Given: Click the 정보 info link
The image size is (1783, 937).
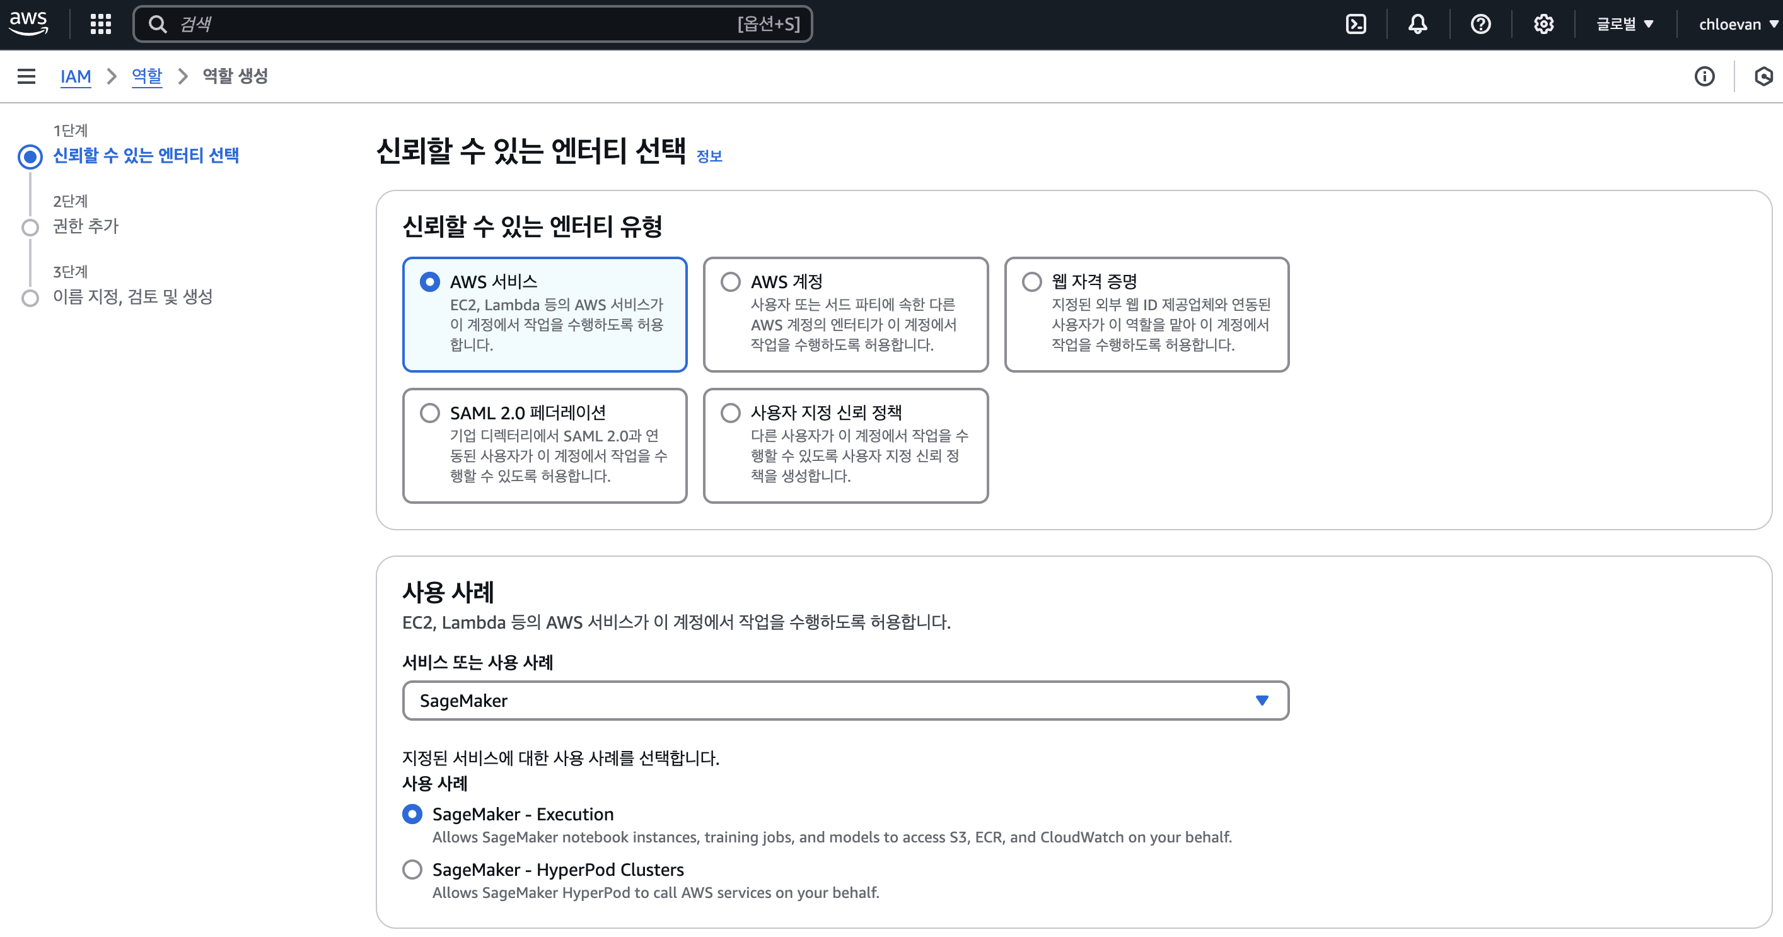Looking at the screenshot, I should tap(709, 156).
